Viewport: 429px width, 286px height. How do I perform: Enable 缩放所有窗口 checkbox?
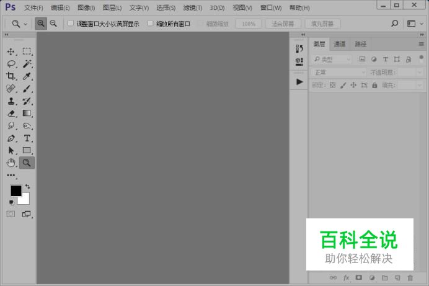[x=150, y=23]
